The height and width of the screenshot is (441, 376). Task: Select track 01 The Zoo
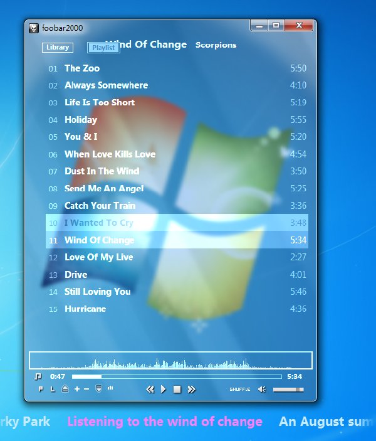point(177,68)
